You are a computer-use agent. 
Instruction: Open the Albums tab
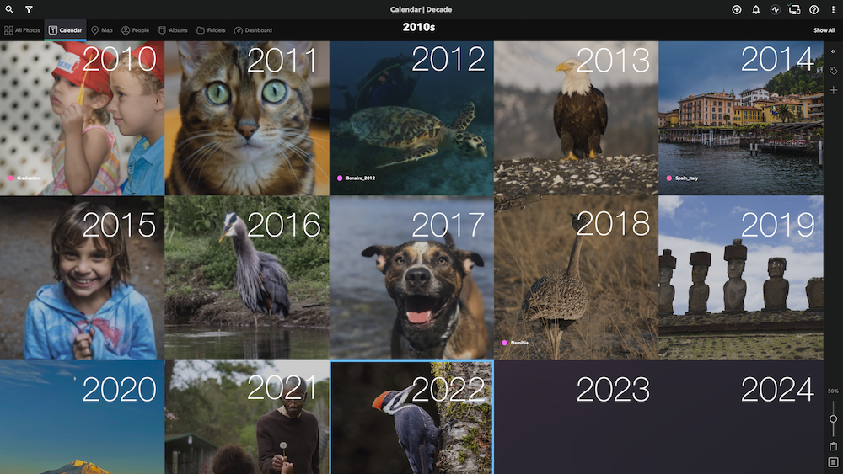tap(173, 30)
